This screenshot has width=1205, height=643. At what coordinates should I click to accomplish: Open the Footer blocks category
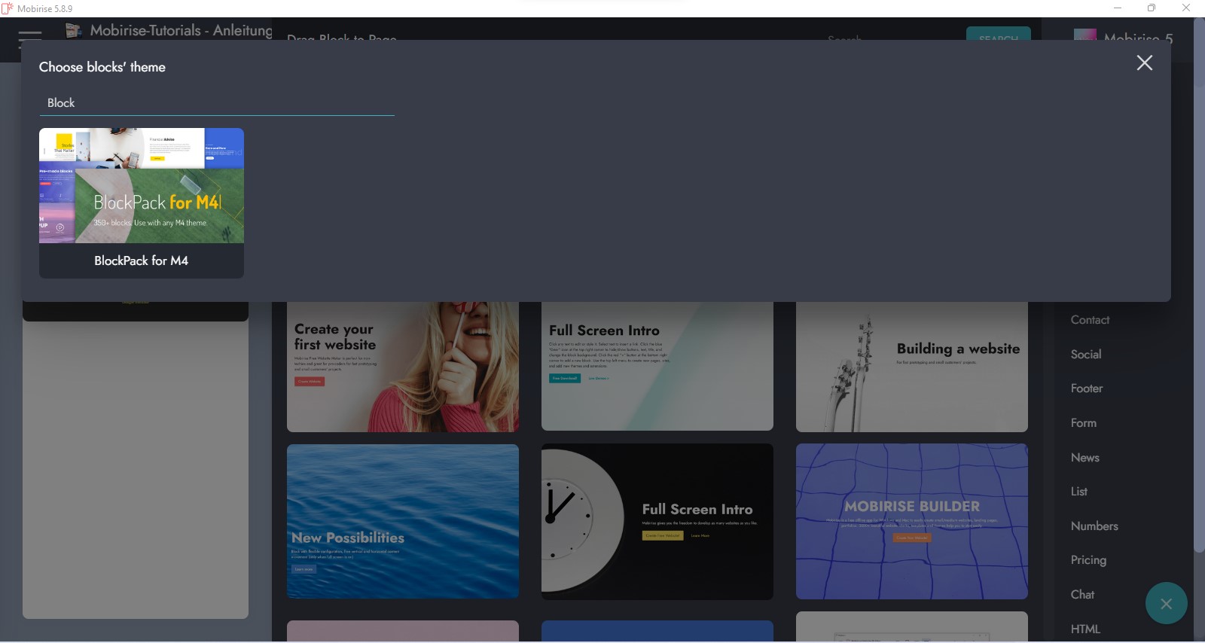click(1087, 389)
